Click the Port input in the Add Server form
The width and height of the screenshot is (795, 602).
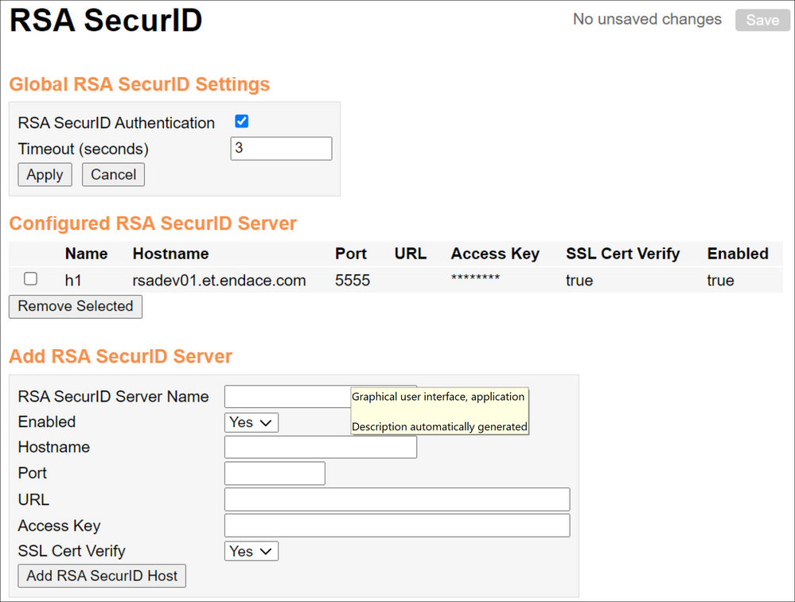[x=275, y=473]
